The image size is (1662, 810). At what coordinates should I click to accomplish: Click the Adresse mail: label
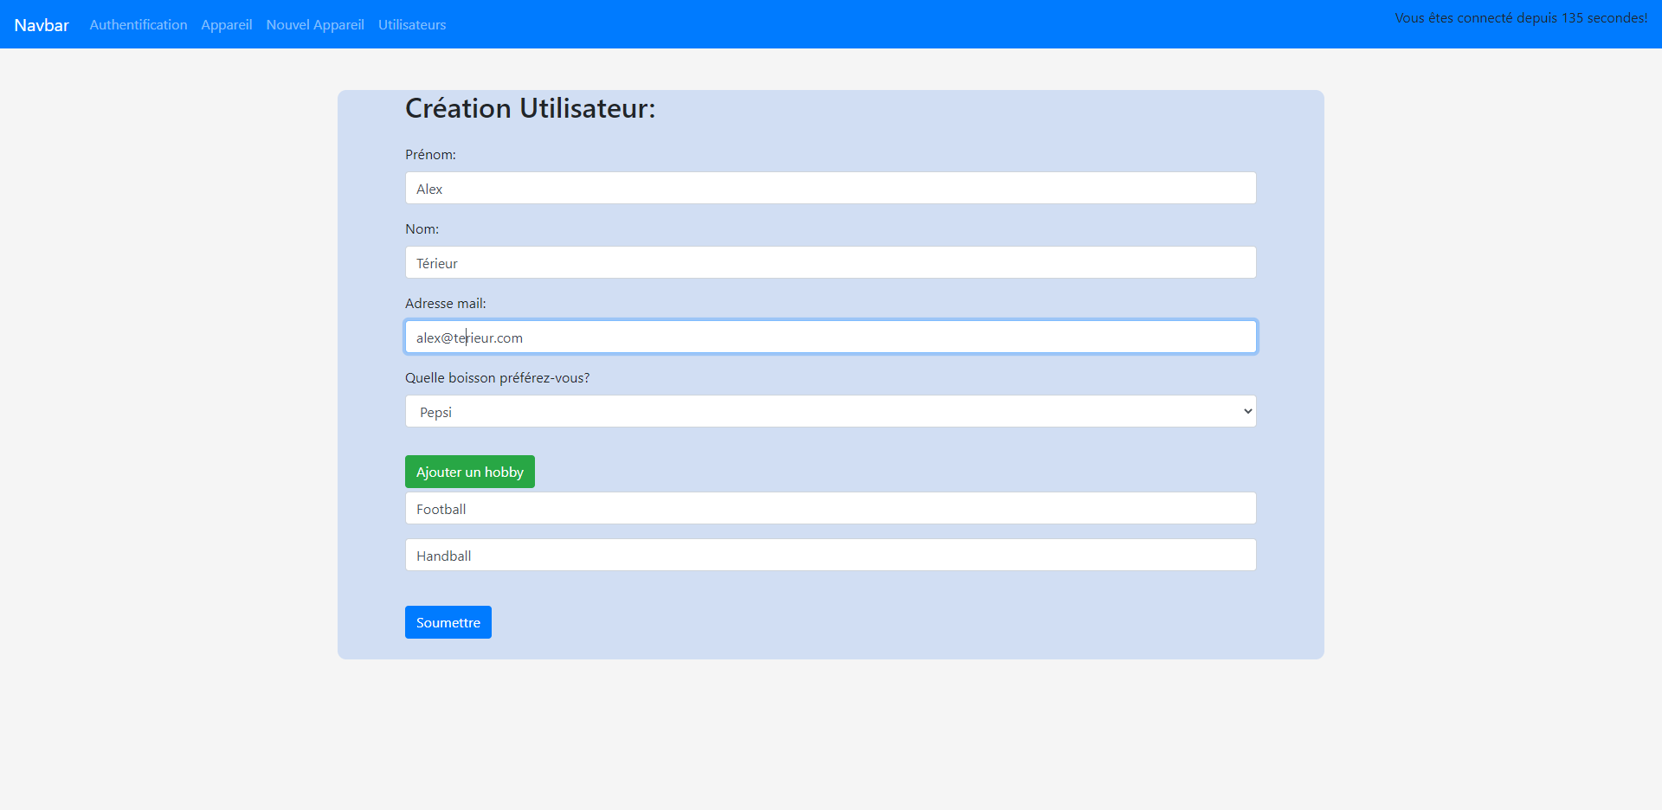(445, 304)
